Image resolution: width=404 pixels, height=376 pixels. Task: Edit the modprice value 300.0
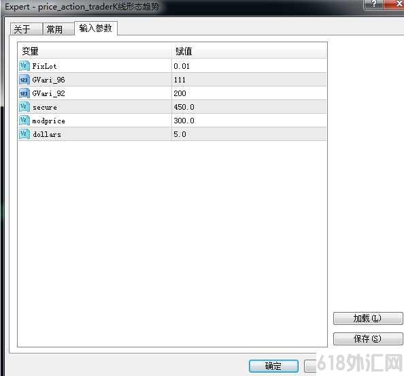tap(249, 121)
